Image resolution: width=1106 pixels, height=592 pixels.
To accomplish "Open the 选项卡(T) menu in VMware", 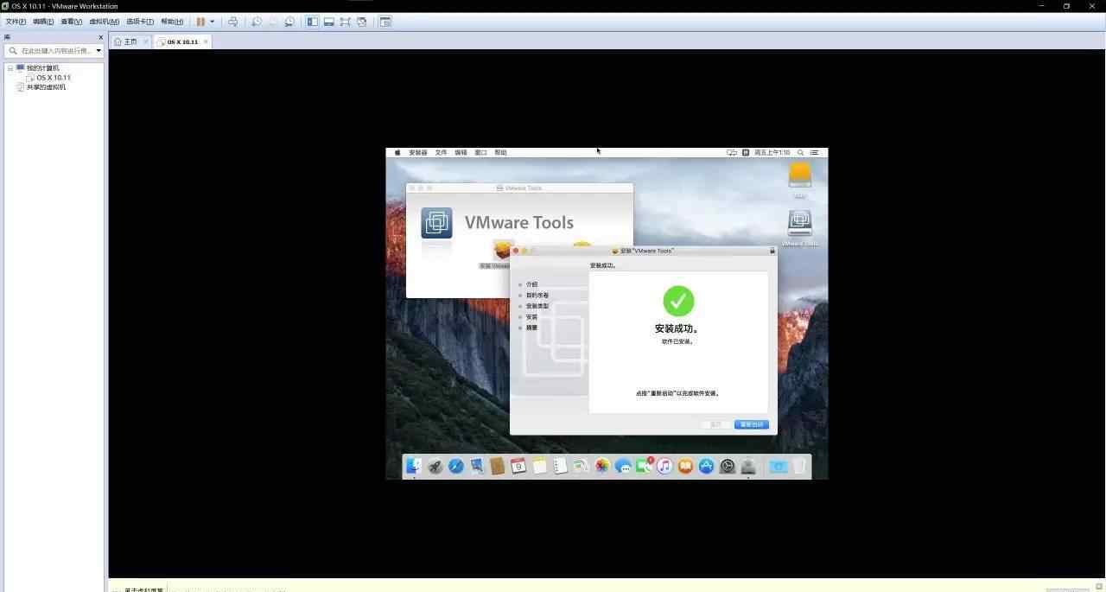I will coord(140,22).
